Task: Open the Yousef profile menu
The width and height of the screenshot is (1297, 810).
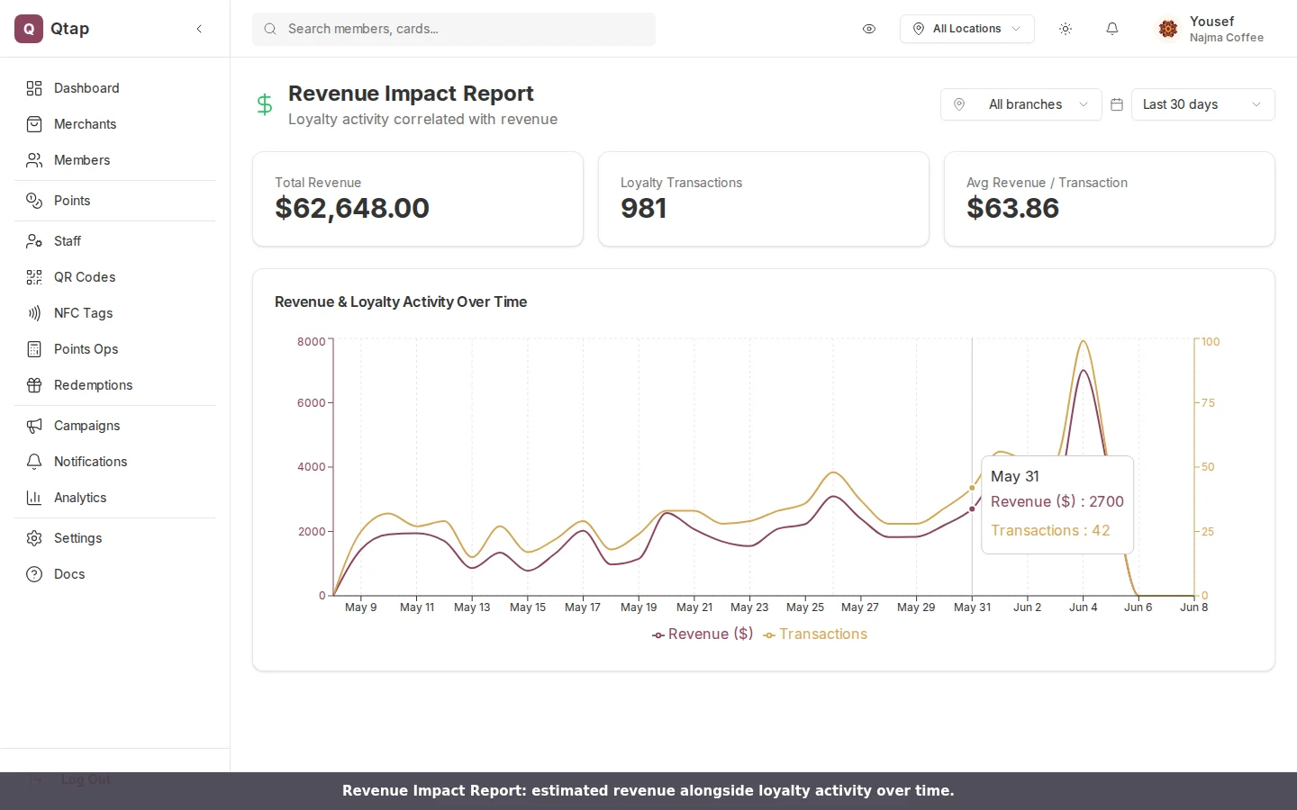Action: coord(1211,29)
